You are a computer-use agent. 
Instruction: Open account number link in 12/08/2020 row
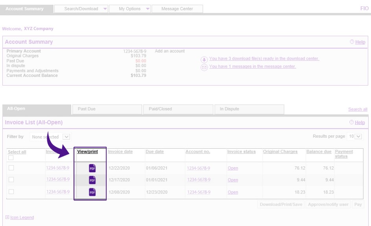[199, 192]
